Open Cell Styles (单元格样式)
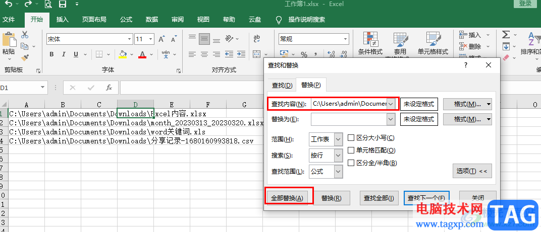The height and width of the screenshot is (232, 541). coord(432,44)
